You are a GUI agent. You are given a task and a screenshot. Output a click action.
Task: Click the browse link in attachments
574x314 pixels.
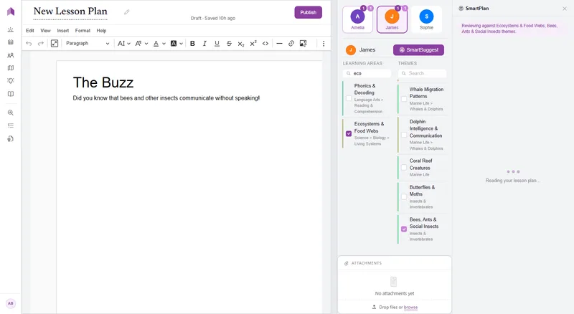tap(410, 308)
